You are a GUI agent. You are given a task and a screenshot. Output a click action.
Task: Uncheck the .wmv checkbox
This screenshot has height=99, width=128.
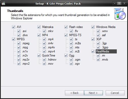[x=98, y=31]
